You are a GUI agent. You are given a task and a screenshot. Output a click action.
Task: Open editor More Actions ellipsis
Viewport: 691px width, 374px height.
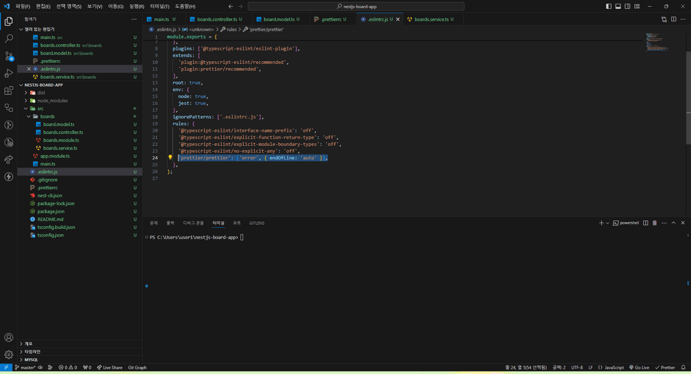[x=683, y=19]
